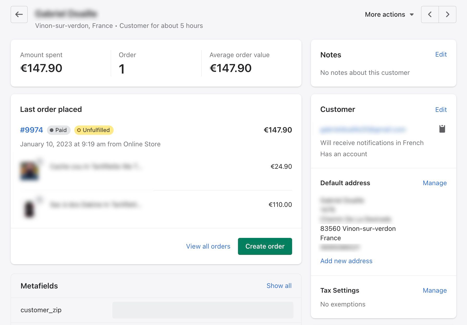Image resolution: width=467 pixels, height=325 pixels.
Task: Click Add new address
Action: click(x=346, y=261)
